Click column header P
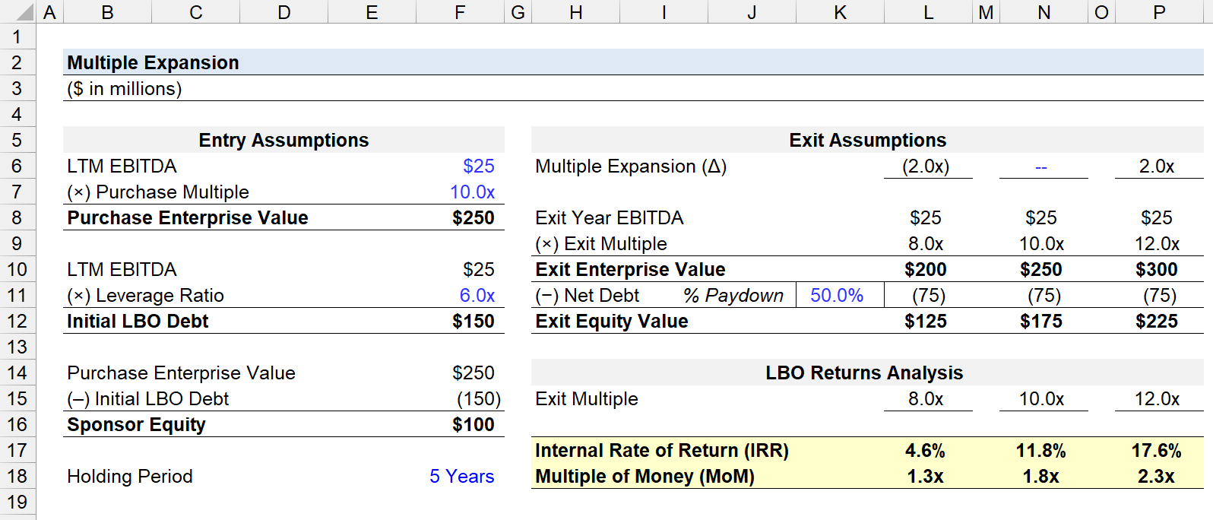The image size is (1213, 520). (x=1159, y=12)
